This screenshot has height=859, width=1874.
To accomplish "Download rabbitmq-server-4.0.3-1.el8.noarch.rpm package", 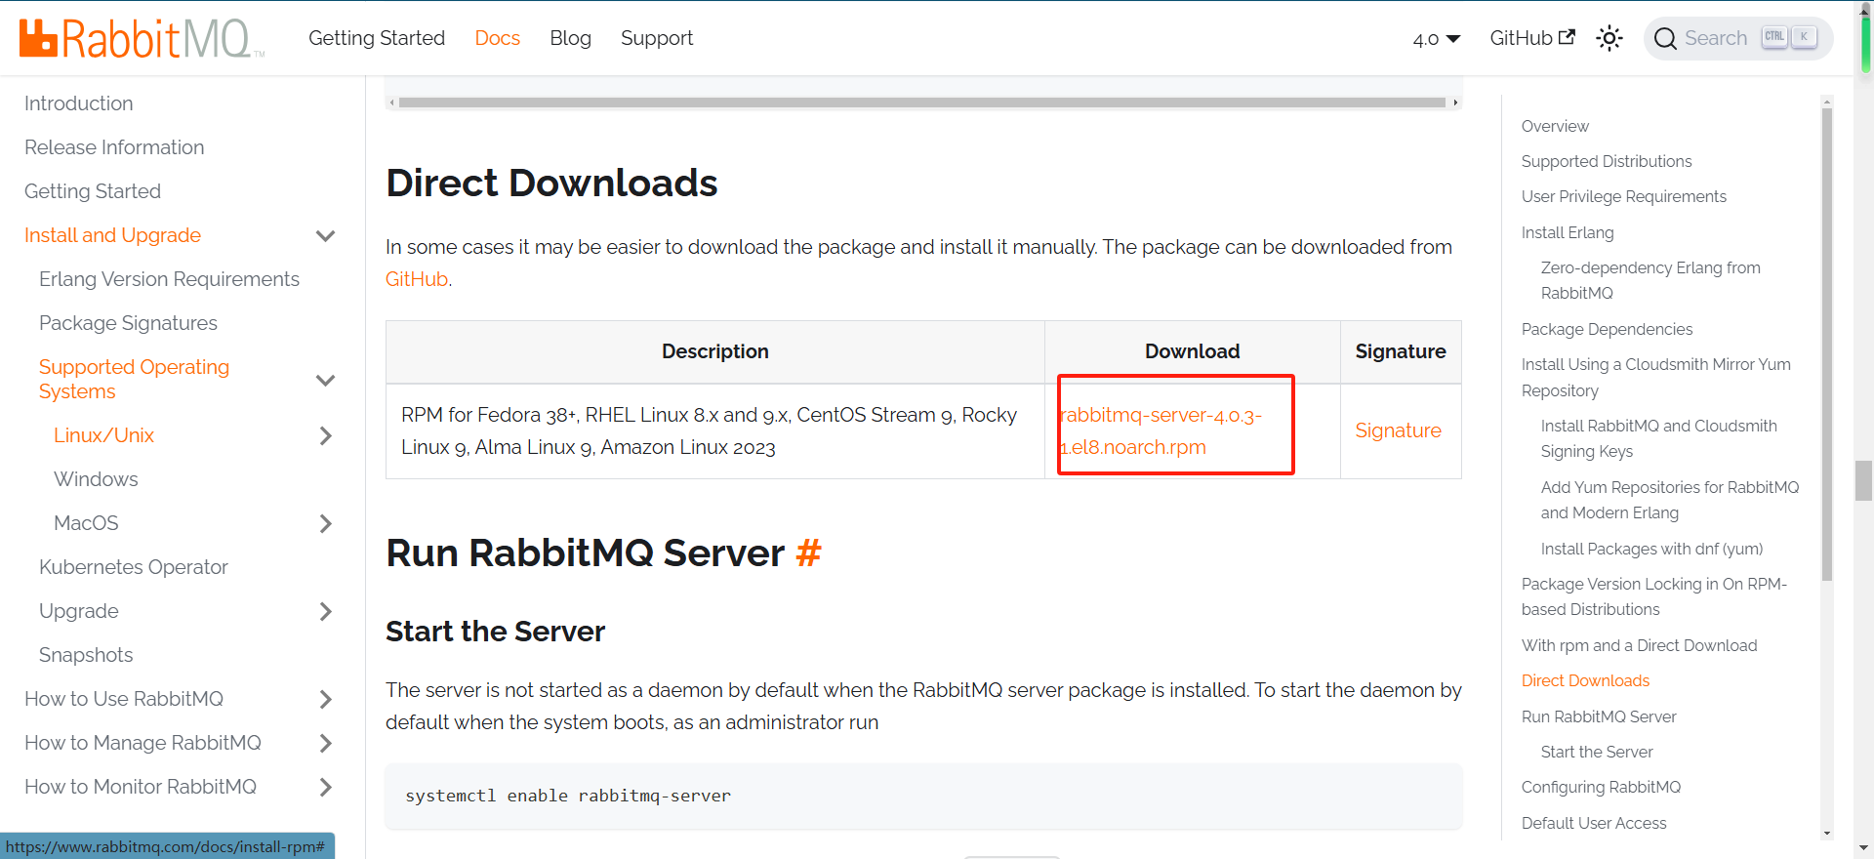I will tap(1161, 430).
